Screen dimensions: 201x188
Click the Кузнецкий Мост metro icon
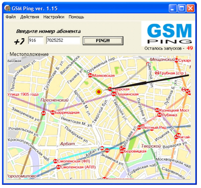(x=157, y=110)
